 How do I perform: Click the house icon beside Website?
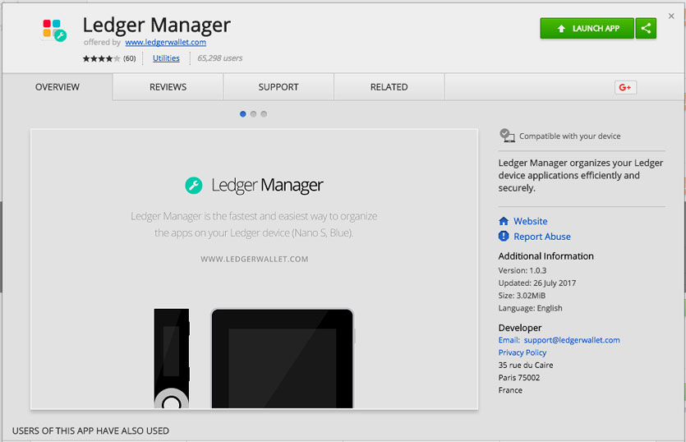click(504, 221)
